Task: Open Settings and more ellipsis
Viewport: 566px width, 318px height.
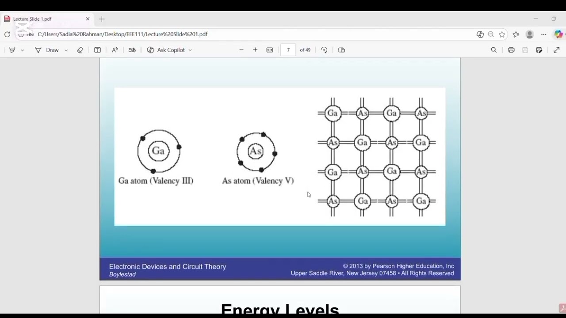Action: [x=544, y=34]
